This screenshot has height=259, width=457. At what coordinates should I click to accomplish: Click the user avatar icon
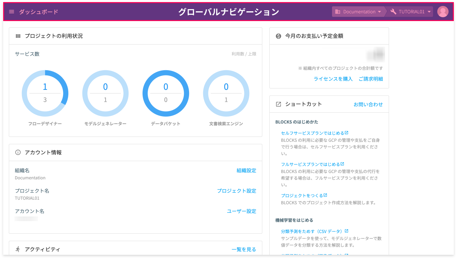[x=443, y=12]
